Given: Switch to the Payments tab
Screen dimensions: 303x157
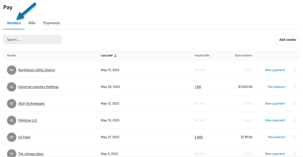Looking at the screenshot, I should (51, 23).
